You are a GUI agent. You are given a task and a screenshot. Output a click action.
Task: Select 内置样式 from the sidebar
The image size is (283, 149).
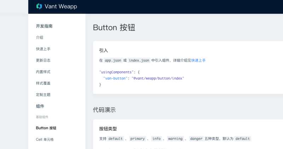(x=43, y=72)
